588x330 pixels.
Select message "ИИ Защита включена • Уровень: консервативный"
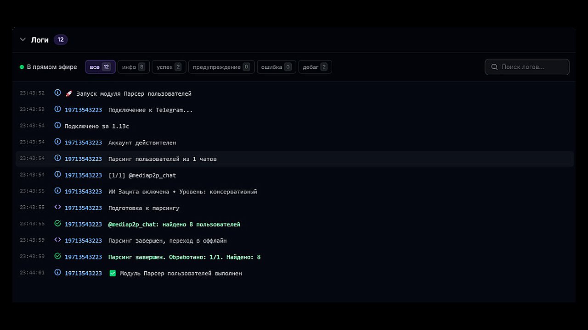[x=183, y=192]
